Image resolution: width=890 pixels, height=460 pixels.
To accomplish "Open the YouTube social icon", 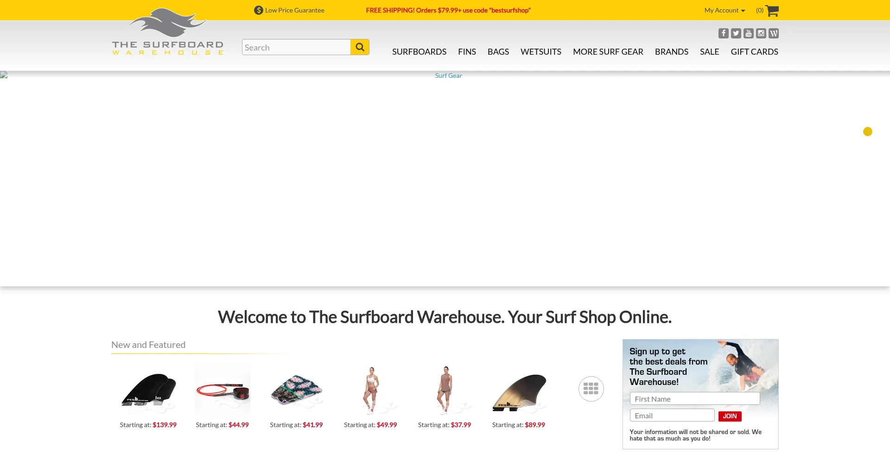I will pos(748,33).
